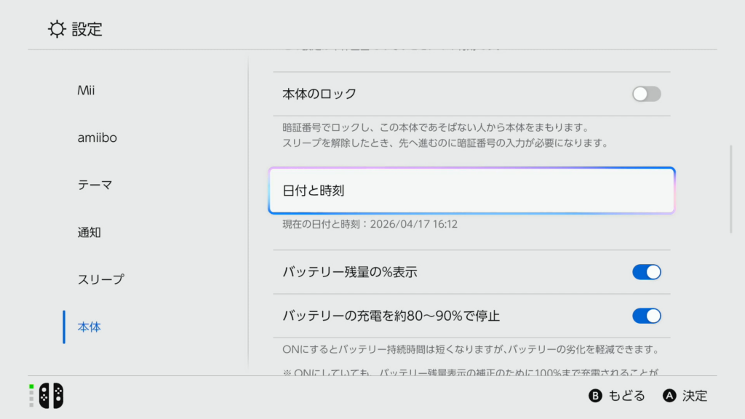The width and height of the screenshot is (745, 419).
Task: Turn off バッテリーの充電を約80〜90%で停止 switch
Action: [x=646, y=316]
